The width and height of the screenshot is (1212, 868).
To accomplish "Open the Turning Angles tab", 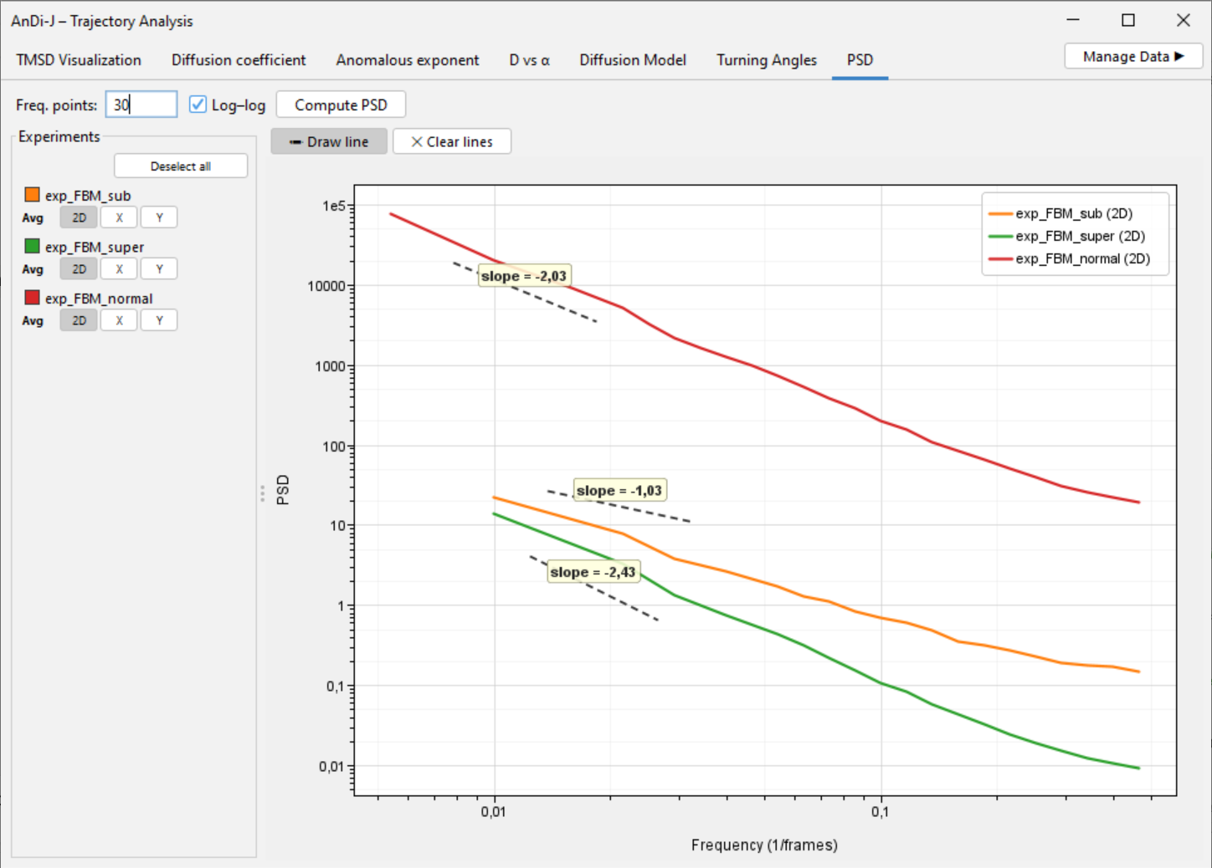I will [767, 60].
